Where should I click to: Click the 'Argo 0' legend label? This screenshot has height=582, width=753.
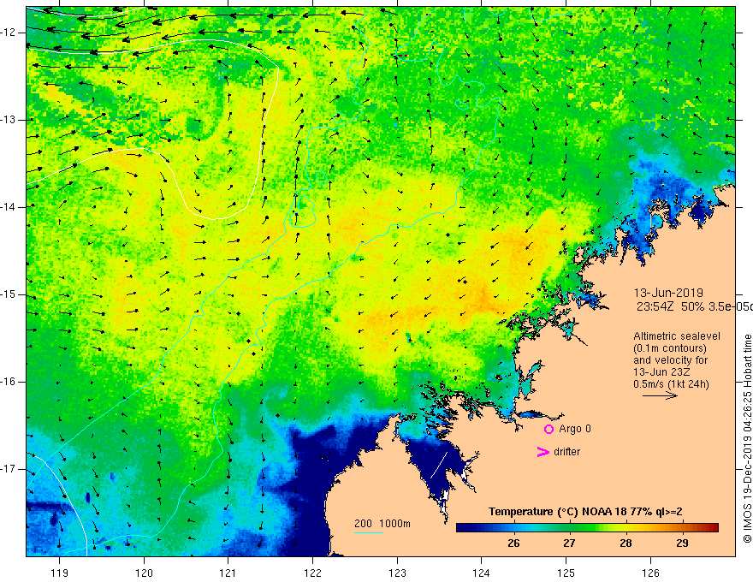pyautogui.click(x=575, y=429)
